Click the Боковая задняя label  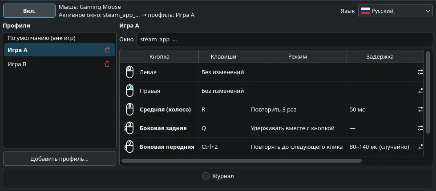(x=163, y=128)
